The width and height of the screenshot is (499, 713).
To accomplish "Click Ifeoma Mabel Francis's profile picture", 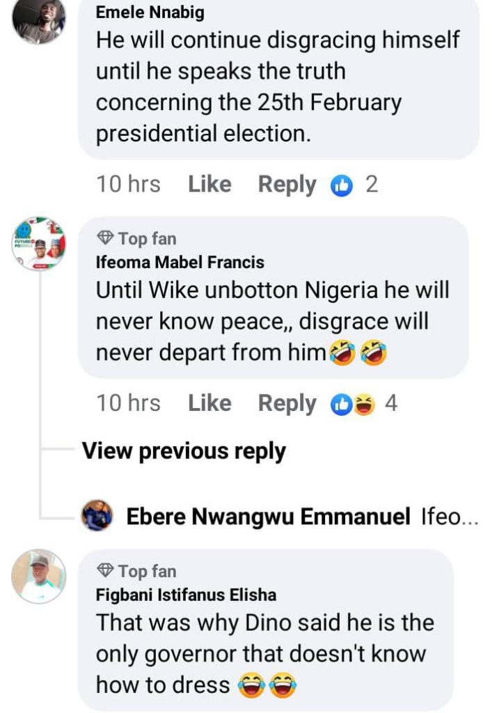I will pyautogui.click(x=39, y=243).
